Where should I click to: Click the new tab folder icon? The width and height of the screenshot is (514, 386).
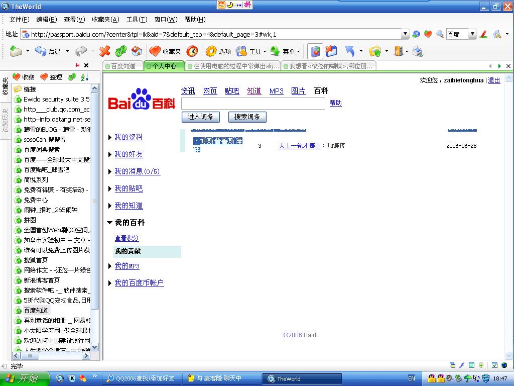tap(16, 51)
